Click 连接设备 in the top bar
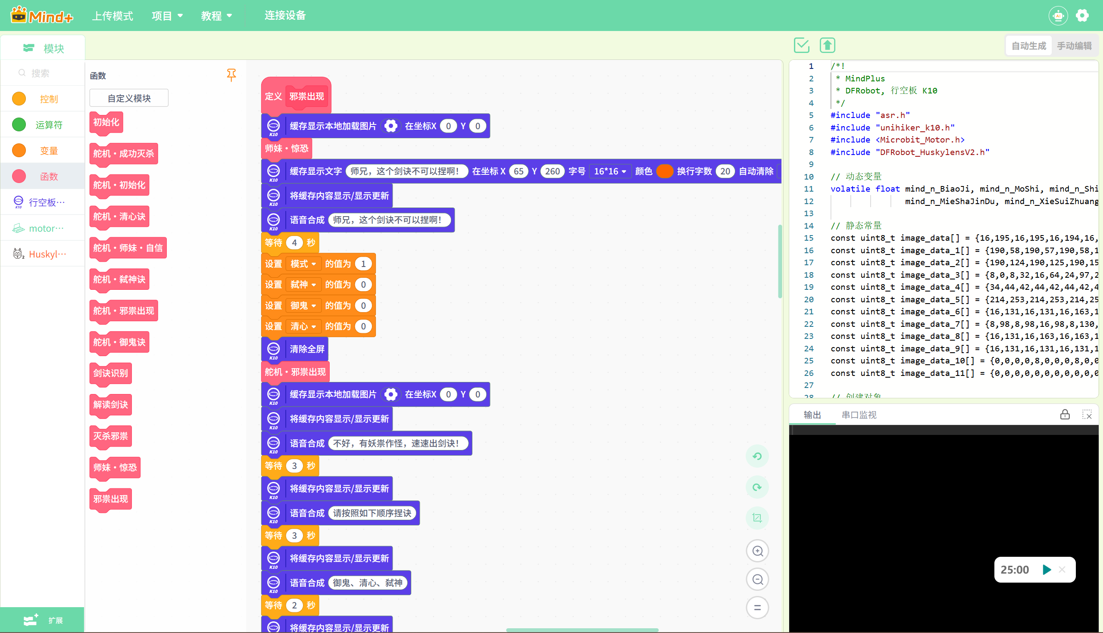This screenshot has height=633, width=1103. point(285,16)
